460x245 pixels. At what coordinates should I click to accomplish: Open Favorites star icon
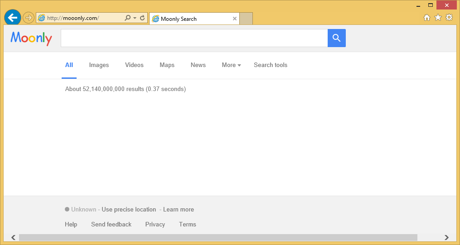pyautogui.click(x=438, y=18)
